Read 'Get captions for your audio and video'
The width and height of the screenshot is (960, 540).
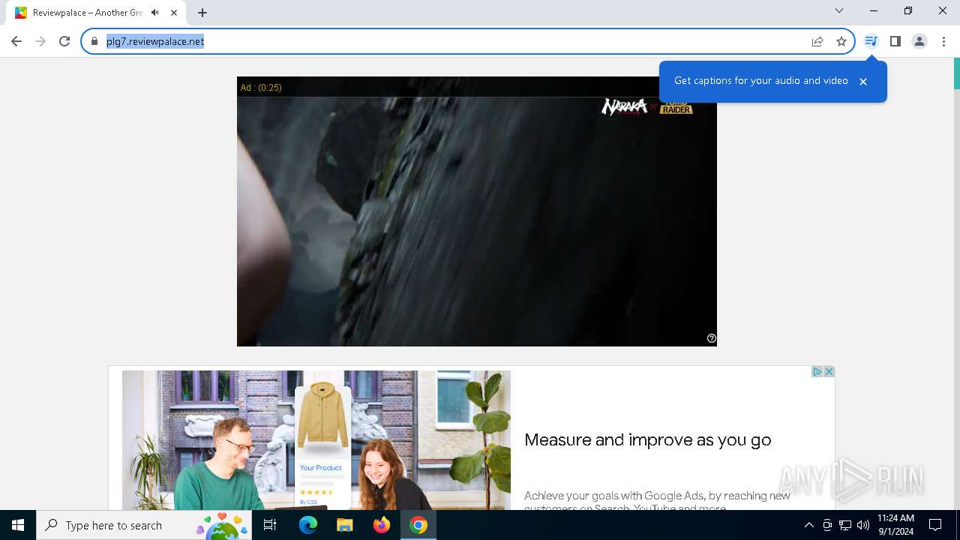click(760, 80)
